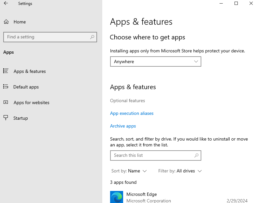Click the Home house icon
257x203 pixels.
pyautogui.click(x=6, y=22)
